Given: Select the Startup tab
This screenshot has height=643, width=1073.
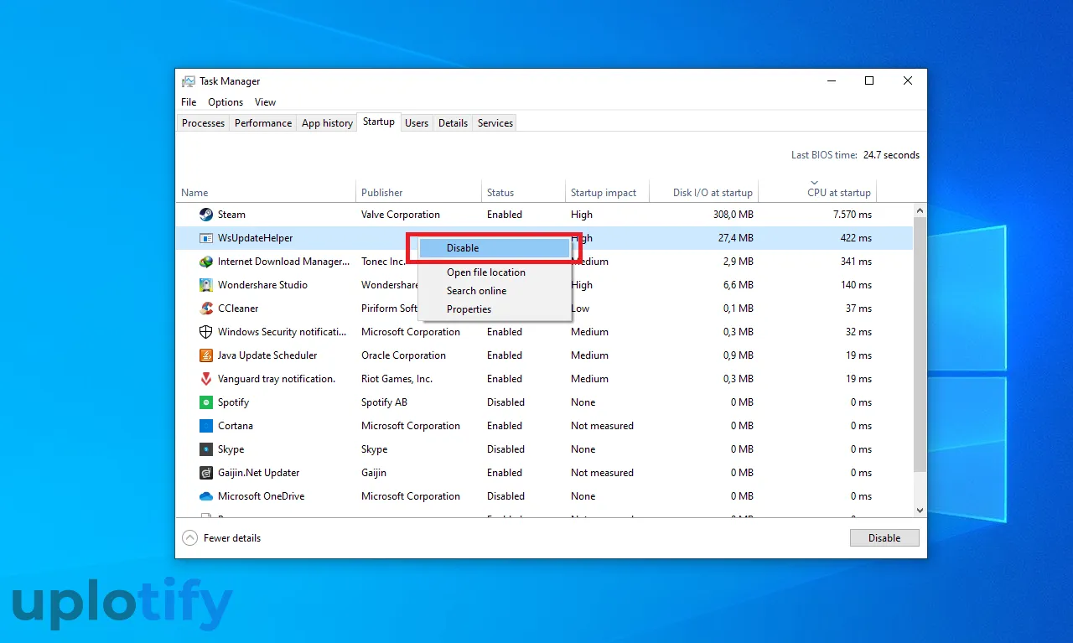Looking at the screenshot, I should 379,122.
